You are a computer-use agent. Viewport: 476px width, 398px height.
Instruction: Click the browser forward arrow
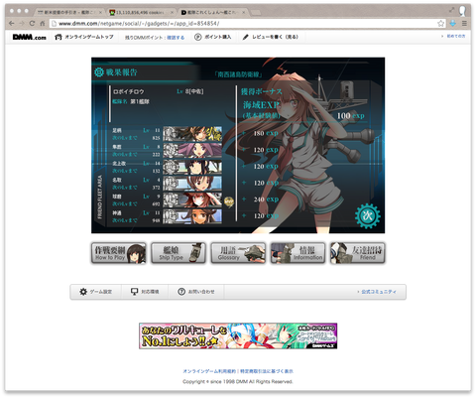[x=22, y=23]
